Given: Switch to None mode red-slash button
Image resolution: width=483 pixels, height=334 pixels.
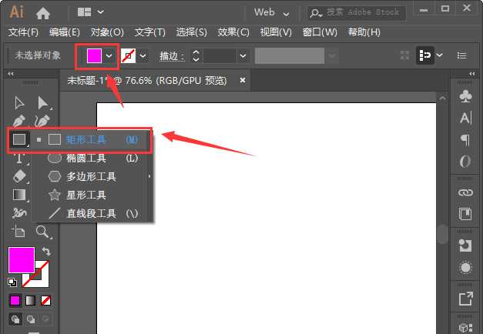Looking at the screenshot, I should coord(46,300).
